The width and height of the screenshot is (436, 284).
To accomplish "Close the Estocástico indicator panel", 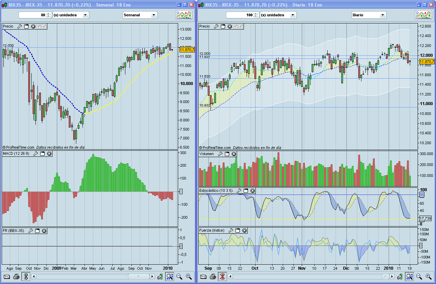I will coord(253,190).
